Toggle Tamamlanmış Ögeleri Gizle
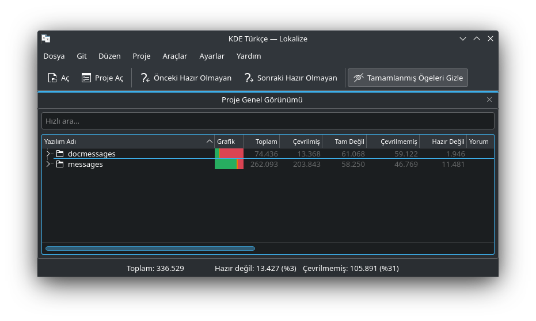This screenshot has height=321, width=536. pos(408,78)
